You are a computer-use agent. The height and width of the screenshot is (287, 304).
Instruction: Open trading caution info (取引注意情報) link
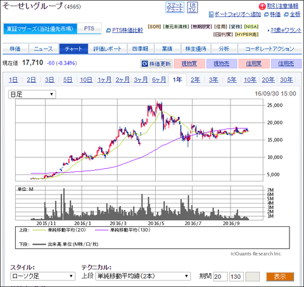pyautogui.click(x=282, y=6)
